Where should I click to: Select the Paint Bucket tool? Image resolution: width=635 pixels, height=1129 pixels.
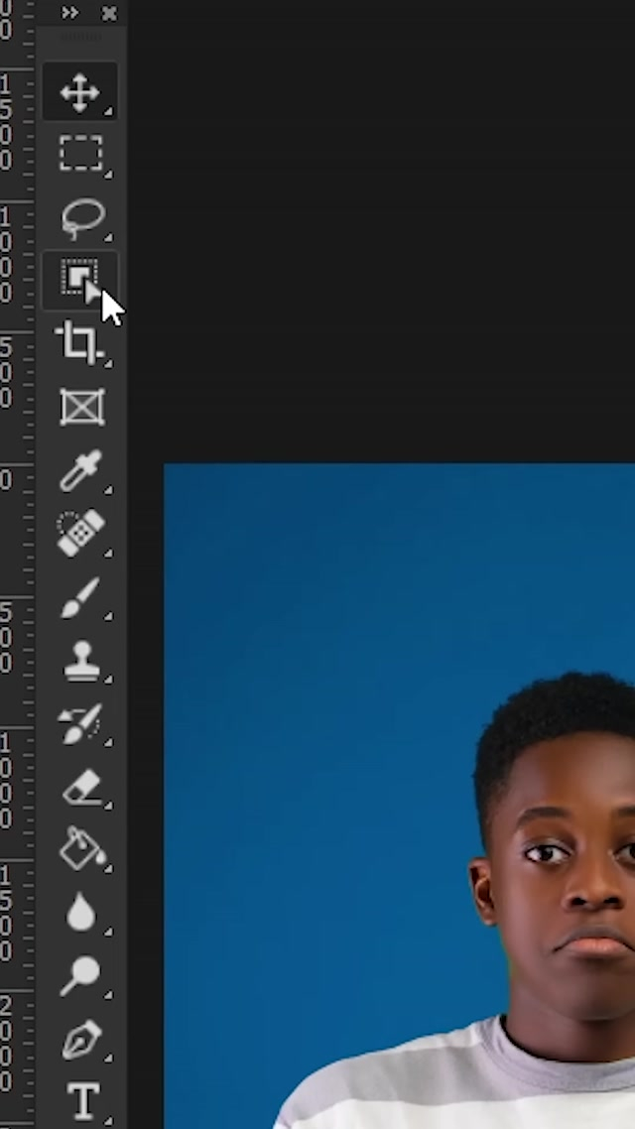click(x=80, y=849)
